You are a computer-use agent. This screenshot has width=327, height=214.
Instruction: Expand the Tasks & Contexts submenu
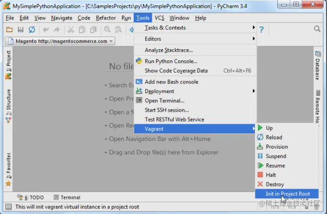[195, 28]
